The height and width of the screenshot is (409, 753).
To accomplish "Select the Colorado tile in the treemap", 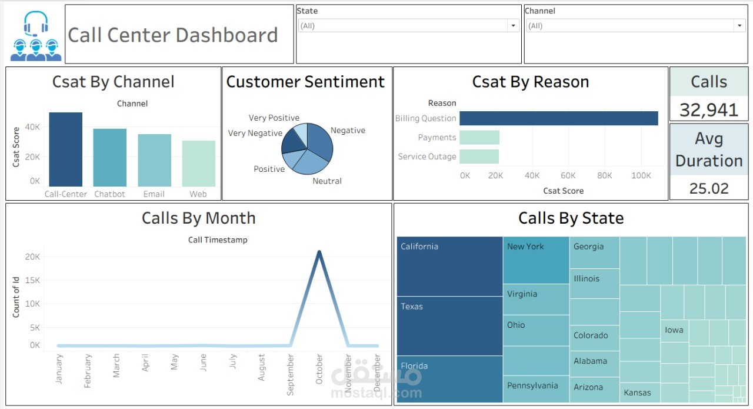I will coord(595,338).
